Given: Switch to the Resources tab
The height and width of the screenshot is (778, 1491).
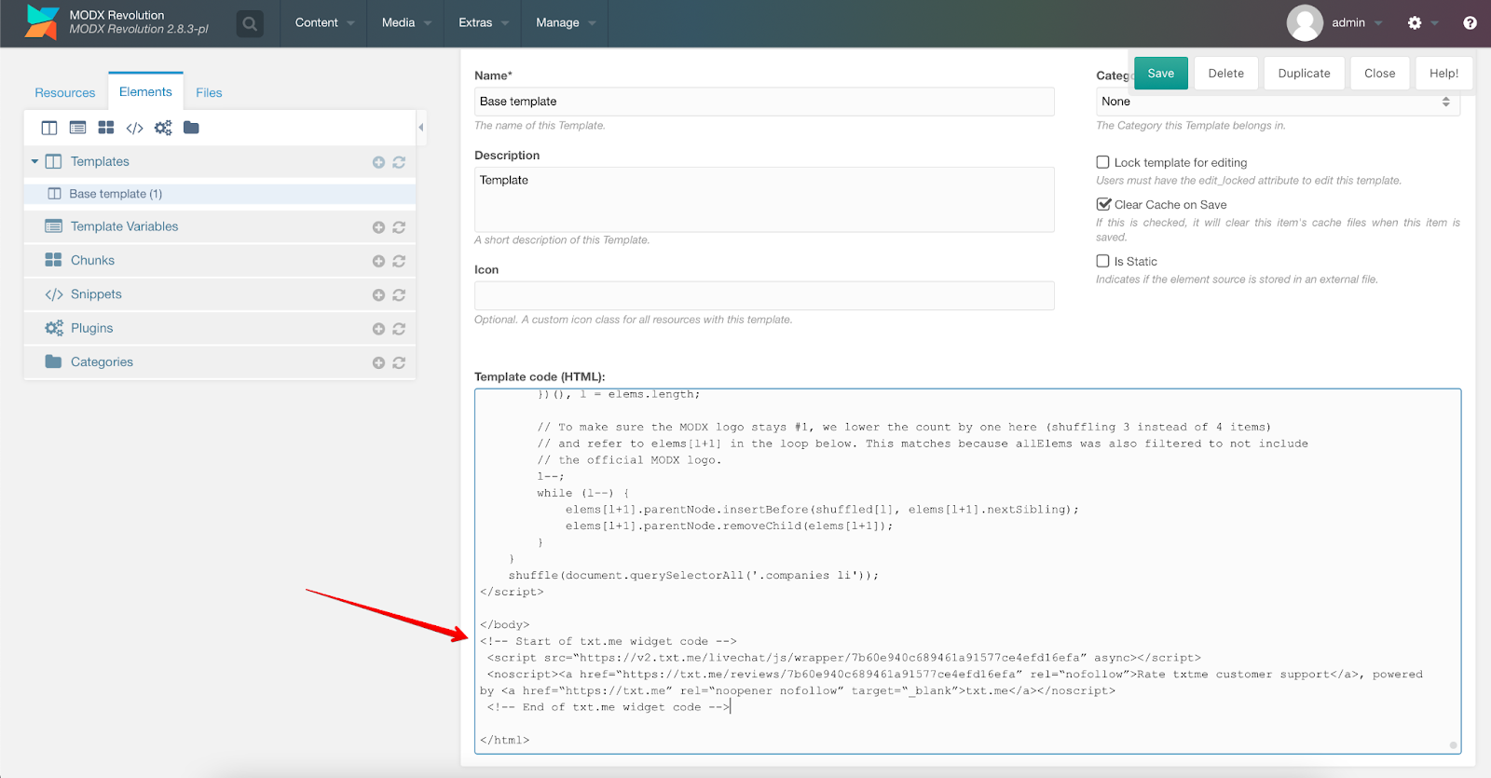Looking at the screenshot, I should [65, 92].
